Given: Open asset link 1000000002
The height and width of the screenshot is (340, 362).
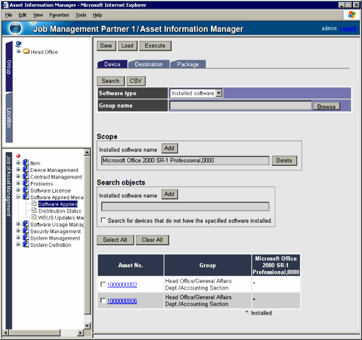Looking at the screenshot, I should (x=122, y=285).
